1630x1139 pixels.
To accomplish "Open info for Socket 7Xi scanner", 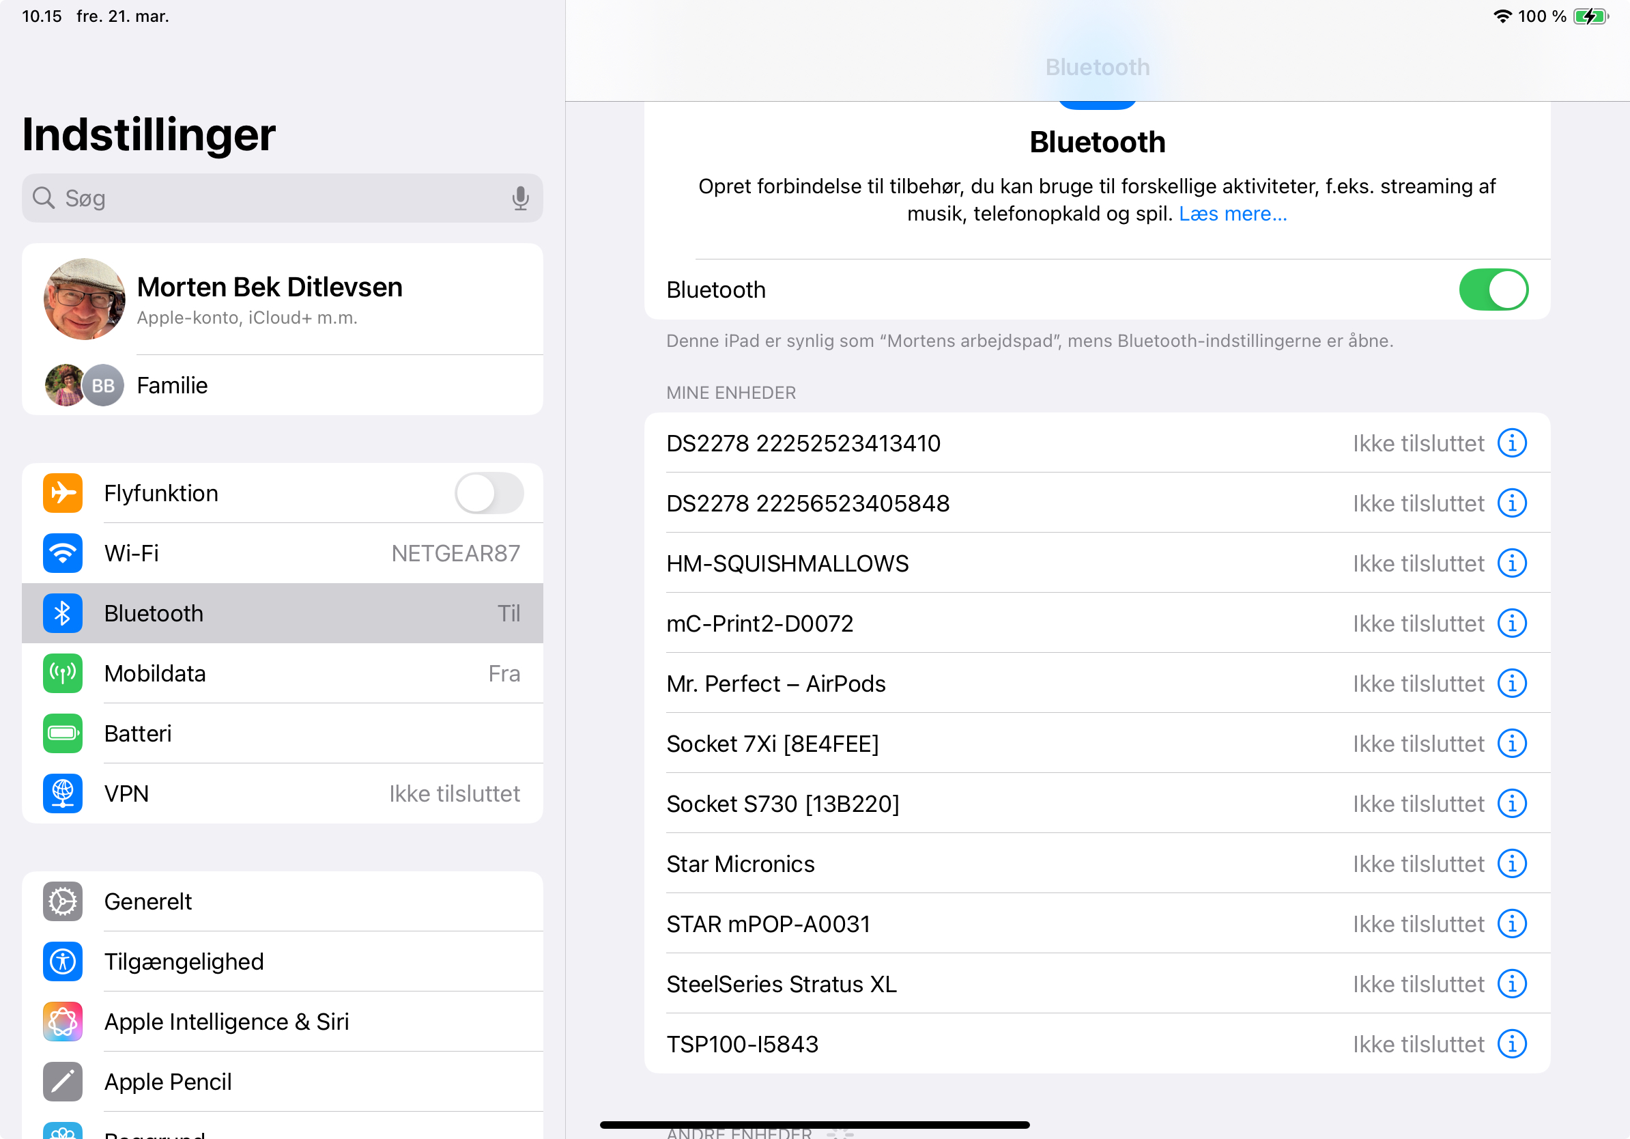I will pyautogui.click(x=1511, y=744).
